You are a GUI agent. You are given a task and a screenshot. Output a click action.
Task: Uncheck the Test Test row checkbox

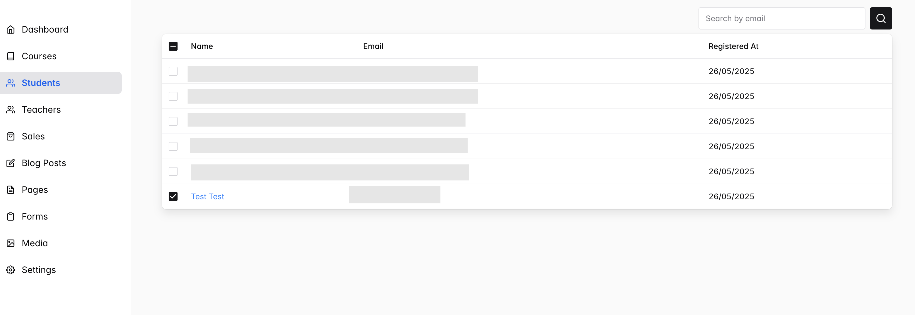click(173, 196)
